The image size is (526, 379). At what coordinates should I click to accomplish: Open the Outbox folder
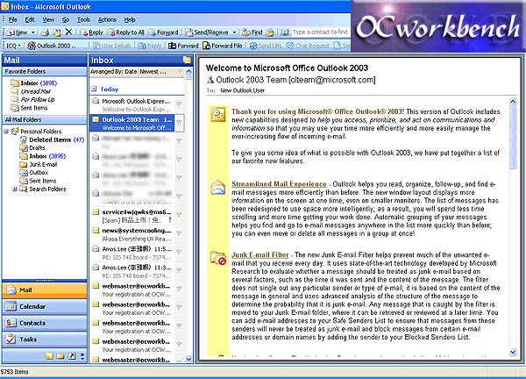coord(34,173)
